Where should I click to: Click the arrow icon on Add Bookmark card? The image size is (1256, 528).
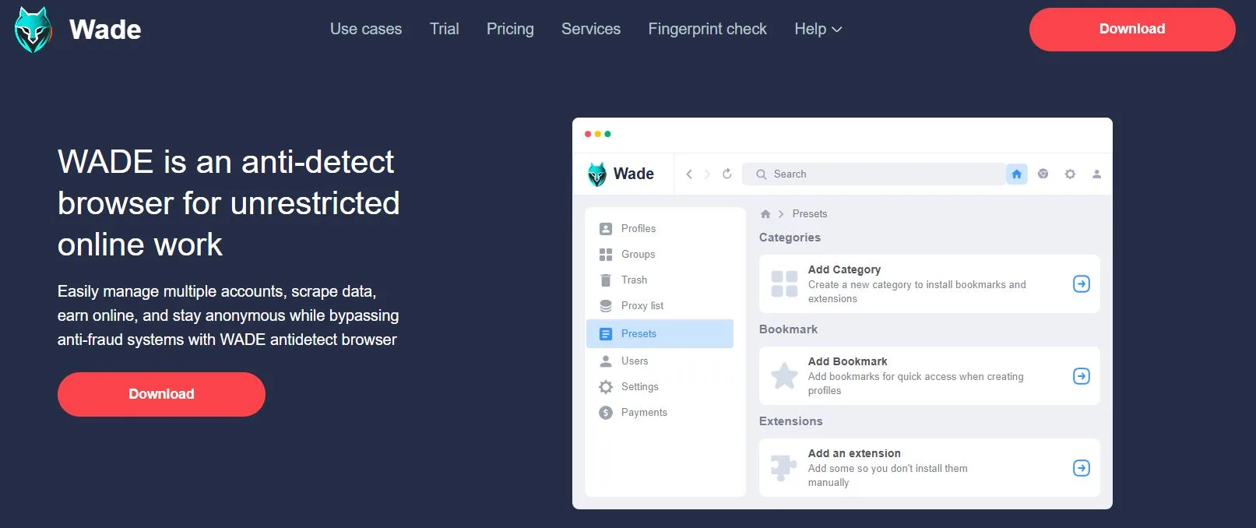pos(1081,376)
